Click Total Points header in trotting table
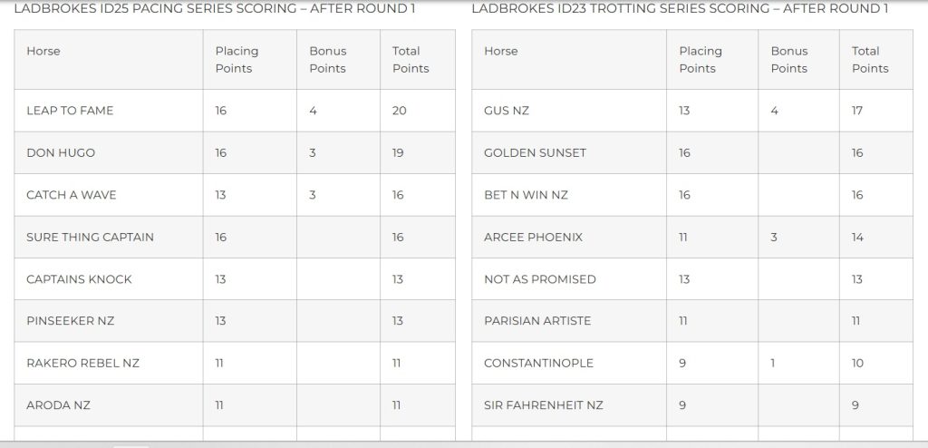928x448 pixels. 870,60
